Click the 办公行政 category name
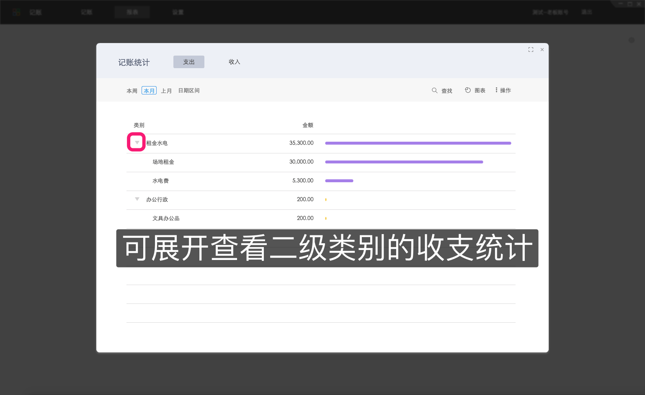645x395 pixels. pyautogui.click(x=157, y=199)
